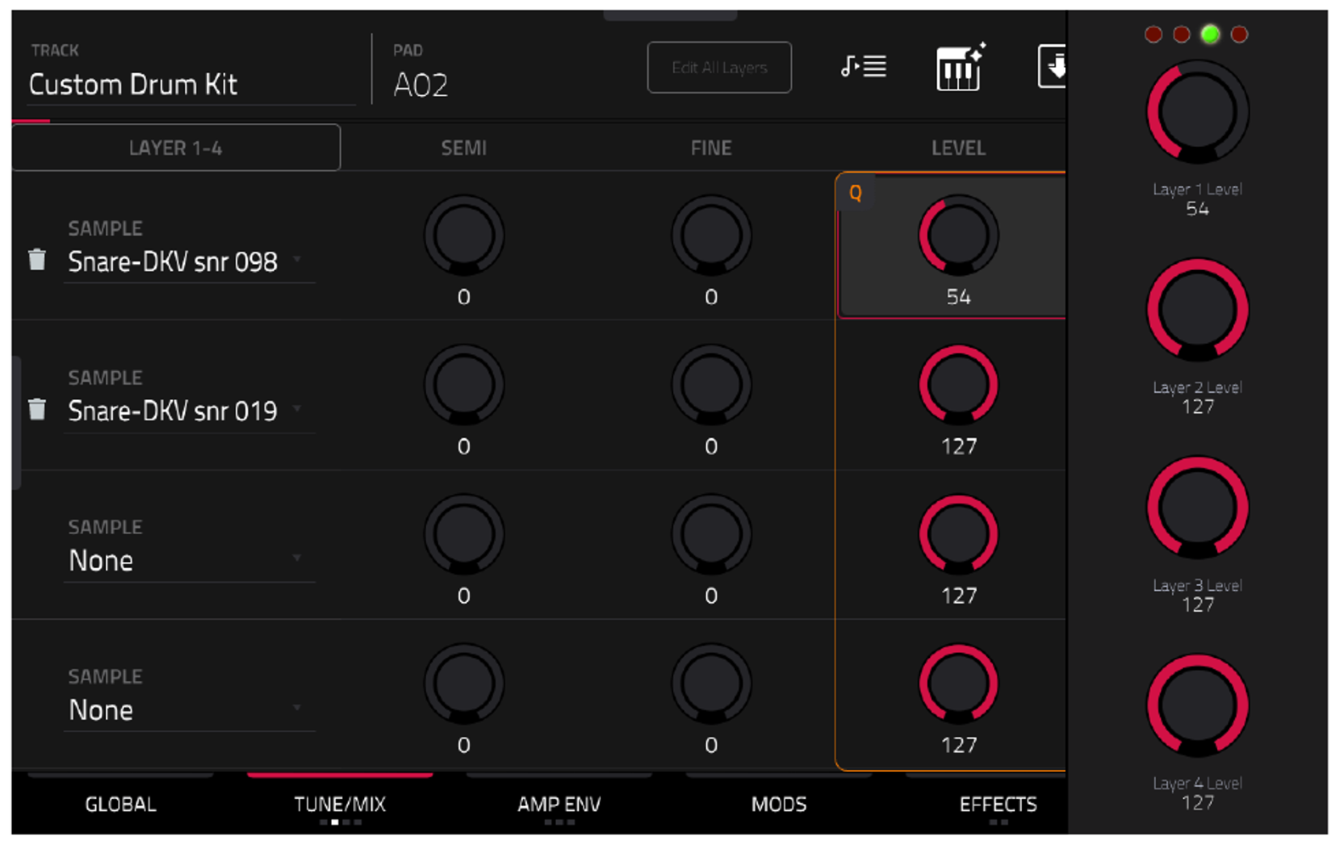This screenshot has width=1335, height=844.
Task: Click the trash icon beside Snare-DKV snr 019
Action: point(36,408)
